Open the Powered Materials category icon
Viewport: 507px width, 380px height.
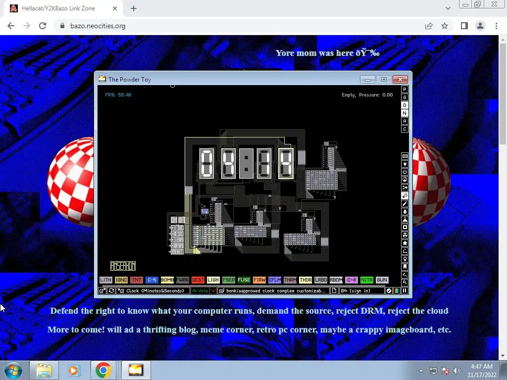click(405, 172)
